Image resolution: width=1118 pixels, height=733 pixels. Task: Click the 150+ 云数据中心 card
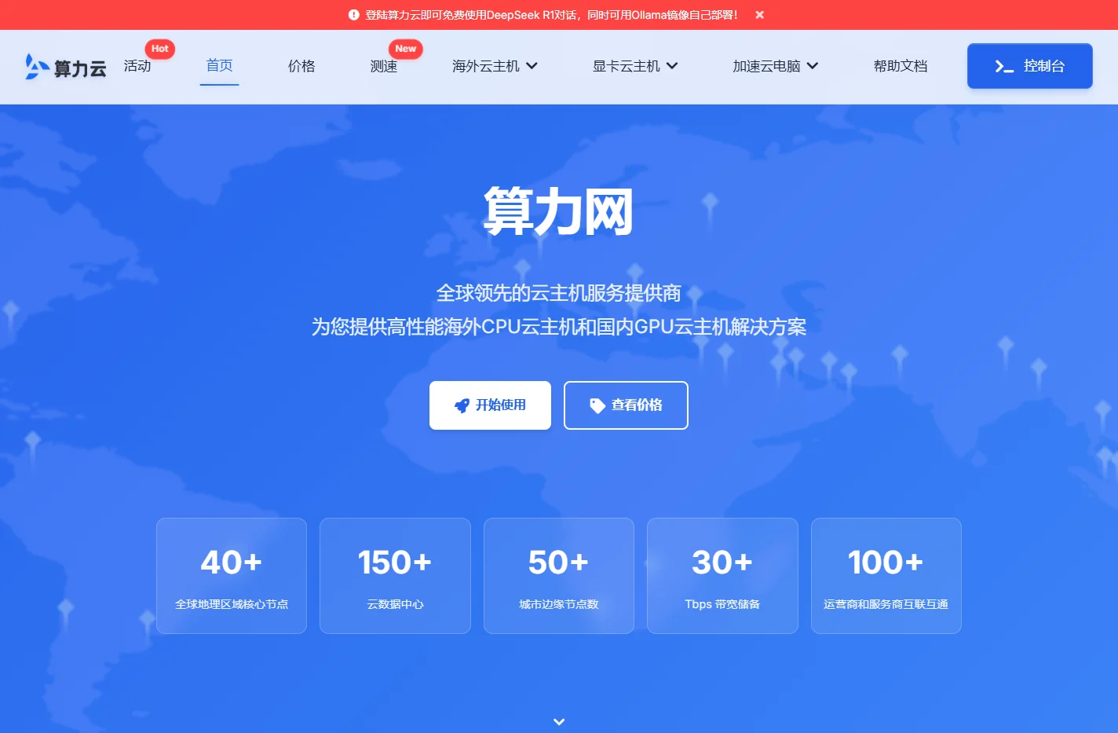[x=395, y=576]
